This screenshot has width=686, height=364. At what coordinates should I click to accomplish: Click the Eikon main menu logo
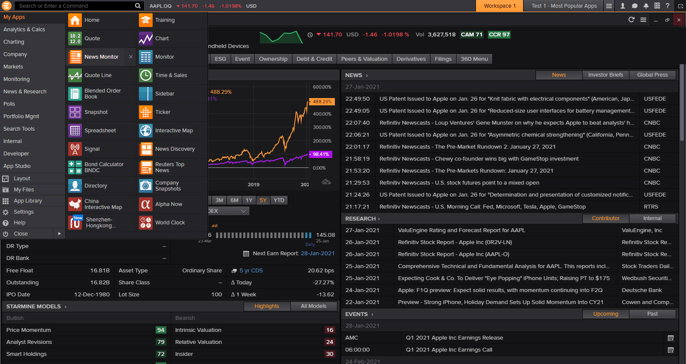pos(6,6)
